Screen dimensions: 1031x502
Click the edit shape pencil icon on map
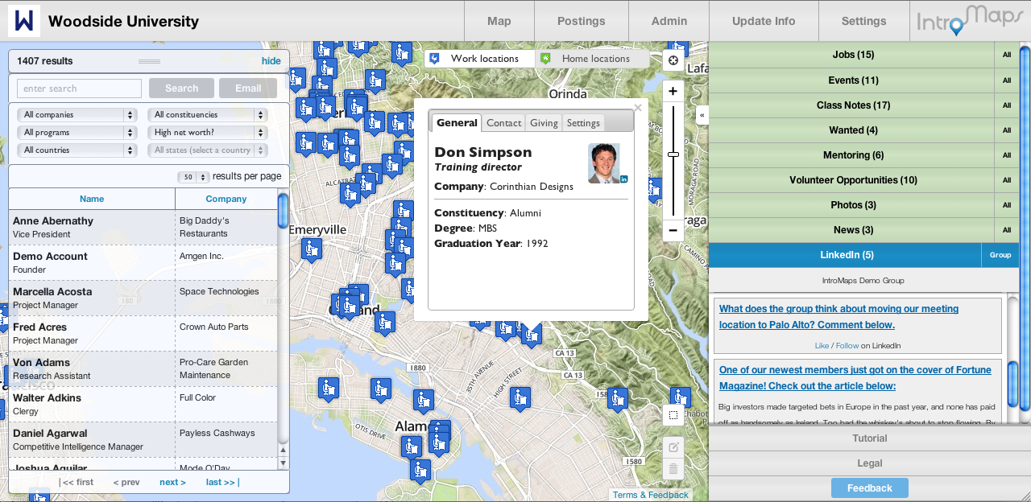673,447
